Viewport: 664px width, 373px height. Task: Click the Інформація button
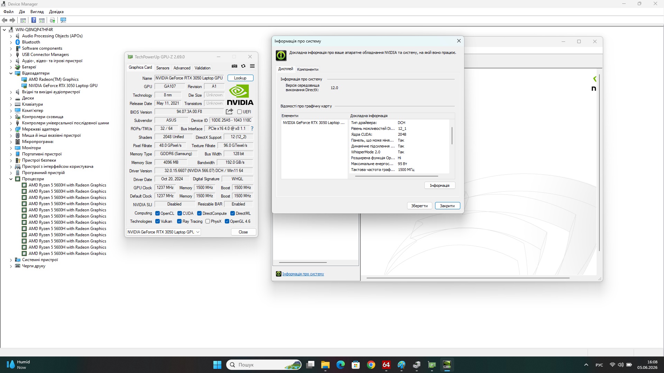click(440, 185)
